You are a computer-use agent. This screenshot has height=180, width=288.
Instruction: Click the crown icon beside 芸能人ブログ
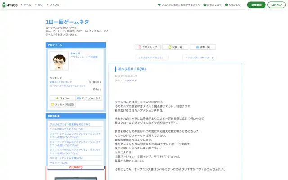(205, 5)
